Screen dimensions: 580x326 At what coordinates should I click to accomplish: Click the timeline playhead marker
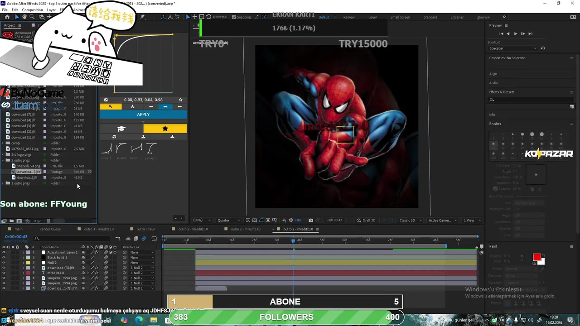pos(293,241)
